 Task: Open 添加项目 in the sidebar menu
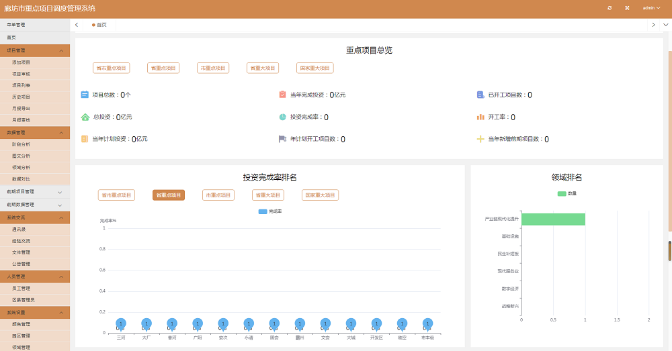(22, 62)
